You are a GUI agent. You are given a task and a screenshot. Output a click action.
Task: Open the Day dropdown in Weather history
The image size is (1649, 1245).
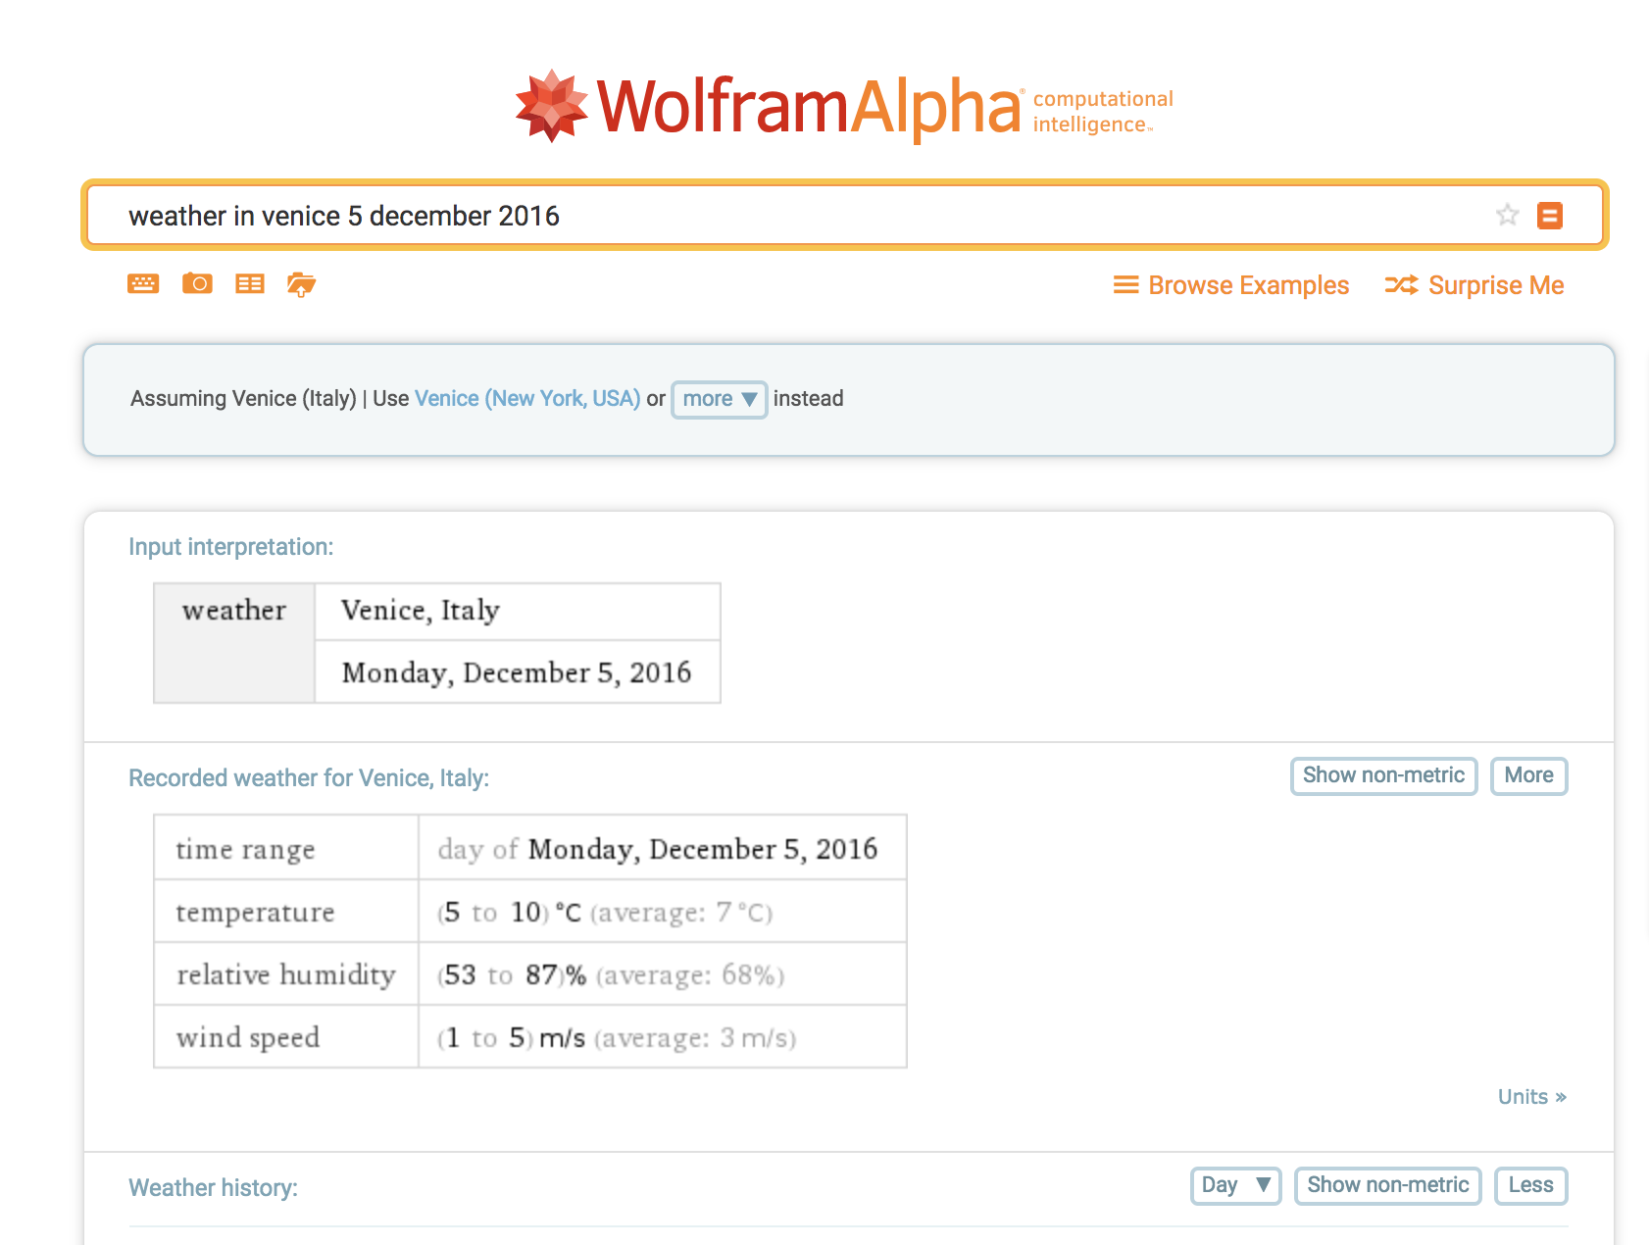(1235, 1185)
